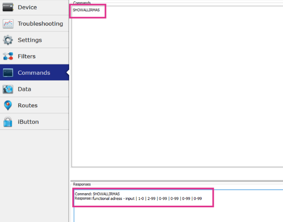Click the Data icon in sidebar
Viewport: 283px width, 222px height.
[8, 89]
